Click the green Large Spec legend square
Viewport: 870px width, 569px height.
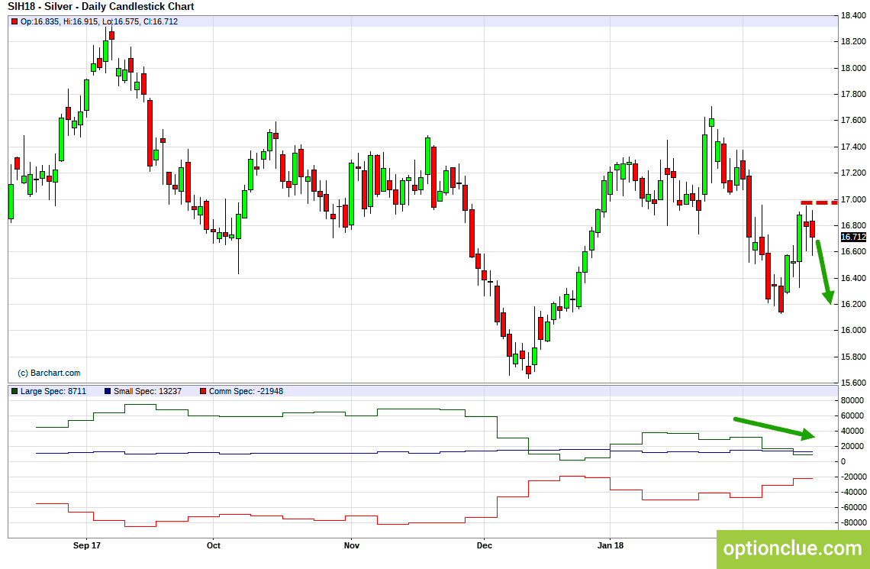pyautogui.click(x=14, y=391)
